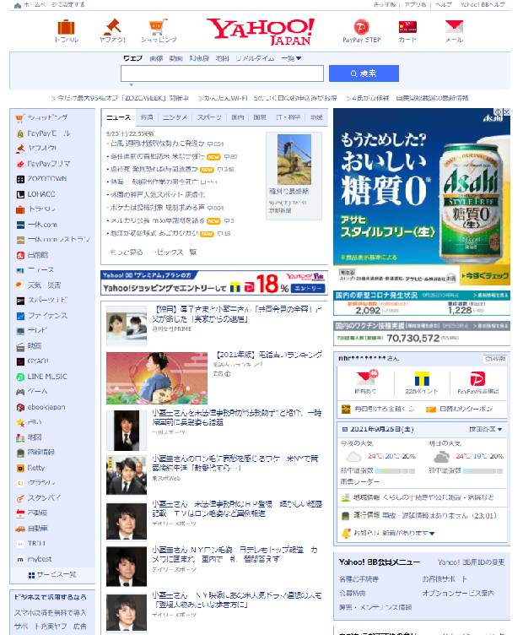
Task: Open もっと見る link under news list
Action: tap(127, 252)
